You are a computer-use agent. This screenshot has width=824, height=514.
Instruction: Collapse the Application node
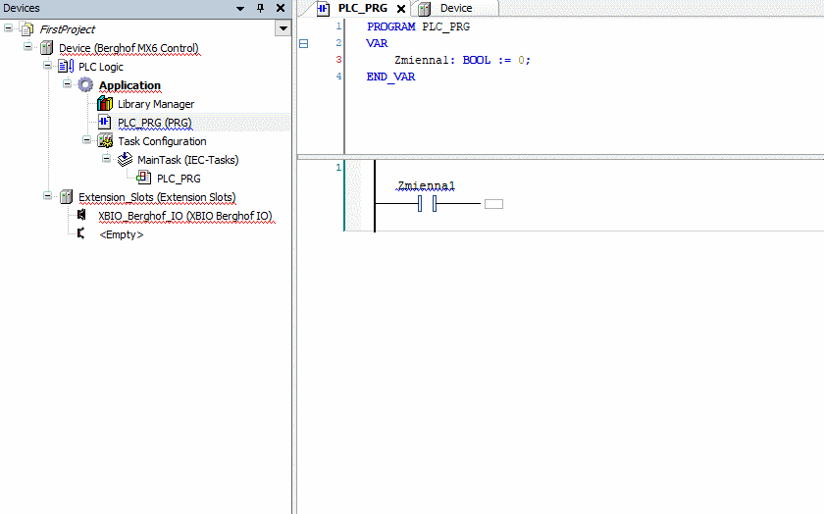point(67,83)
